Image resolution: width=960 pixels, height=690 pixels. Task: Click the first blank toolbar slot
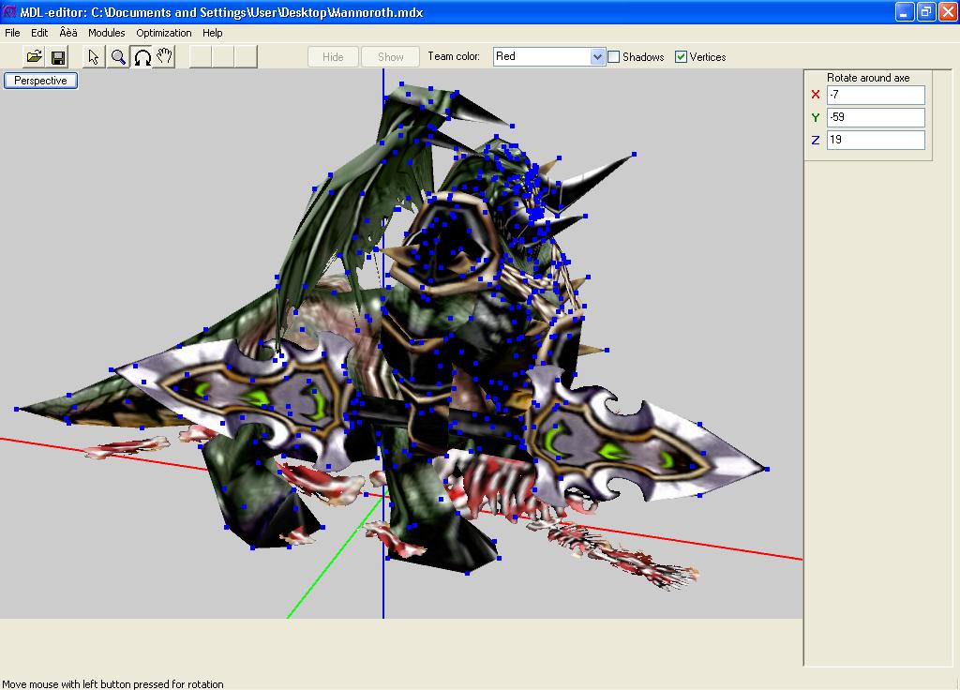click(201, 57)
